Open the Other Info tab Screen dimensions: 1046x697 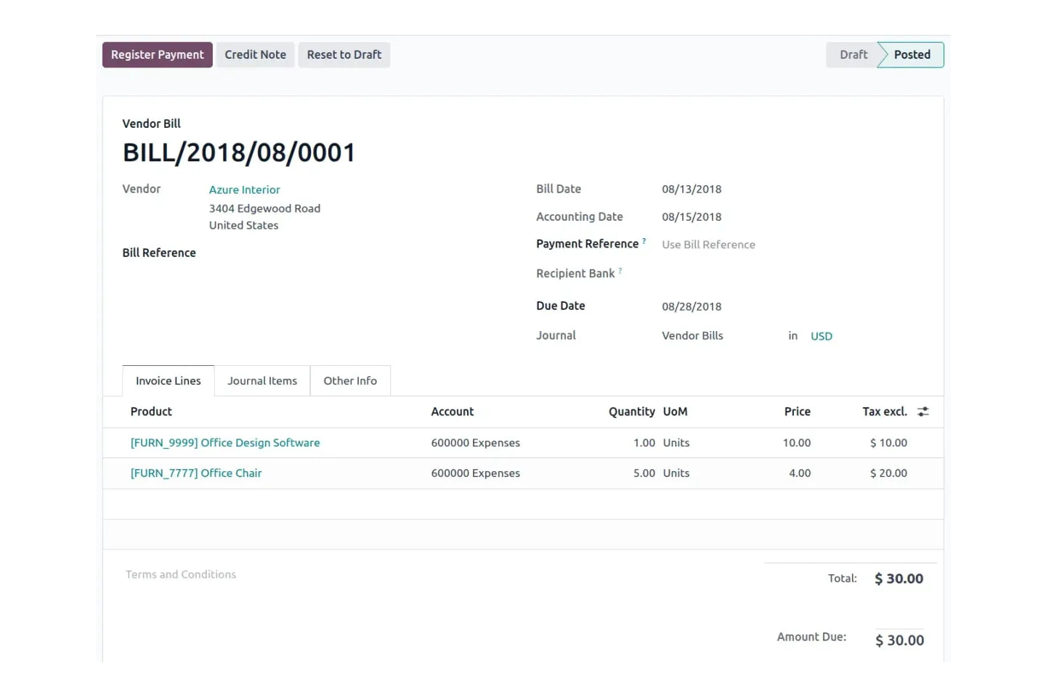click(350, 380)
